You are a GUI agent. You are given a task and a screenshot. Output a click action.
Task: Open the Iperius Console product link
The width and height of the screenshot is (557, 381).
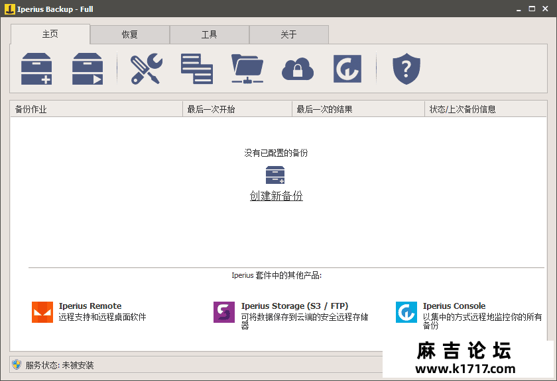click(x=454, y=306)
